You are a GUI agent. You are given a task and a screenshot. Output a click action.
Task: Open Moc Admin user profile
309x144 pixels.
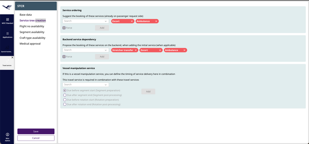pos(7,137)
